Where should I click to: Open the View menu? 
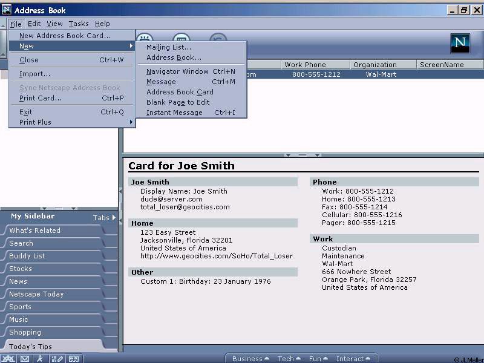54,24
